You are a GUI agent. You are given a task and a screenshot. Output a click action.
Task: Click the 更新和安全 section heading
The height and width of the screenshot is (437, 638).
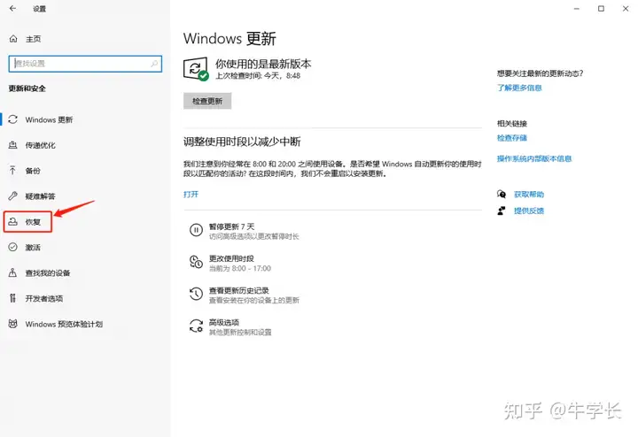(x=27, y=88)
